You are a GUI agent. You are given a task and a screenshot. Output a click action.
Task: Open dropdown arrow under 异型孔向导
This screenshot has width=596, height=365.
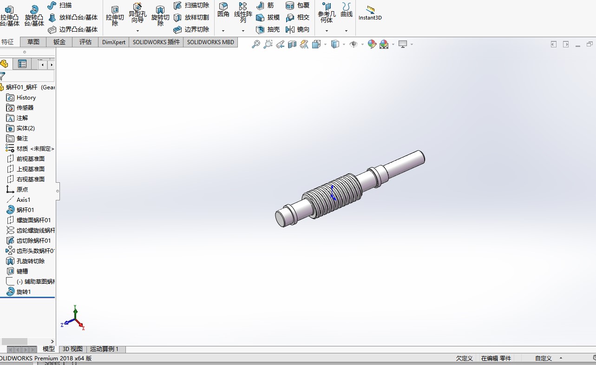point(138,31)
